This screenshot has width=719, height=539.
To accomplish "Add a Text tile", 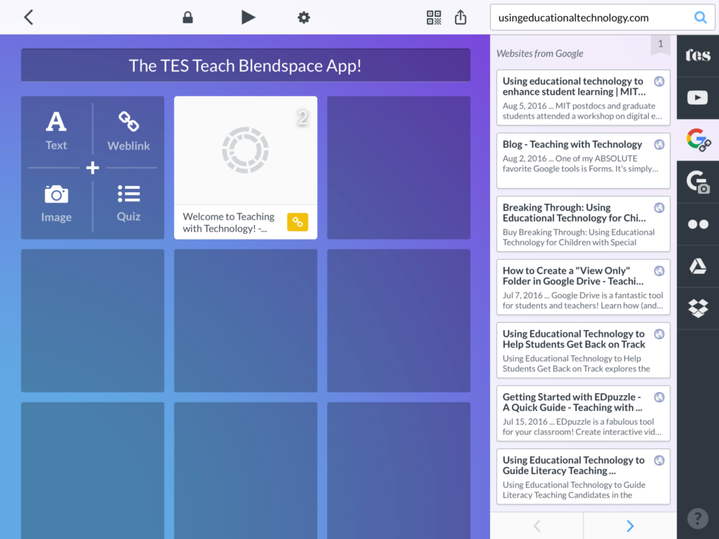I will coord(56,131).
